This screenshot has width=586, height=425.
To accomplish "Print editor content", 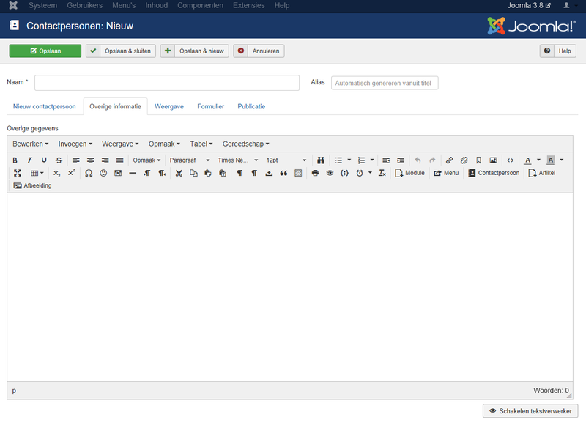I will click(x=316, y=173).
